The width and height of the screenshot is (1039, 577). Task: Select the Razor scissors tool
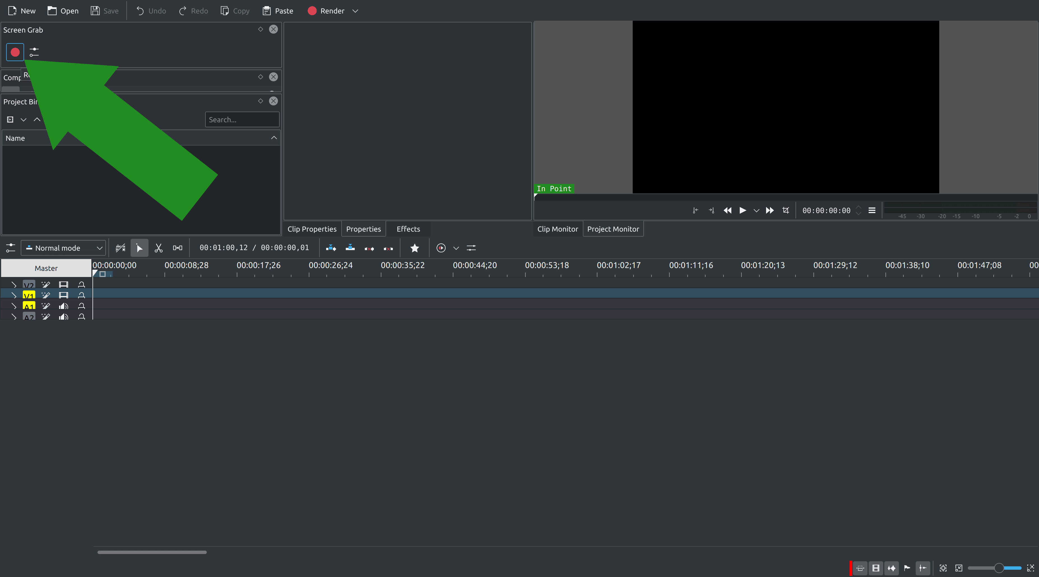coord(159,248)
